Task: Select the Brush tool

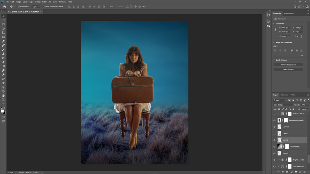Action: point(3,50)
